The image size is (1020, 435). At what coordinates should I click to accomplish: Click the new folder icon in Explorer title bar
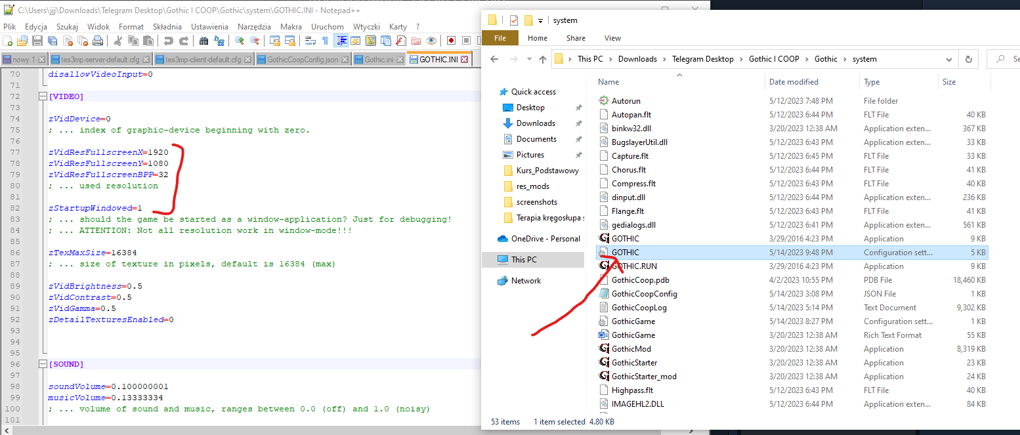(528, 20)
